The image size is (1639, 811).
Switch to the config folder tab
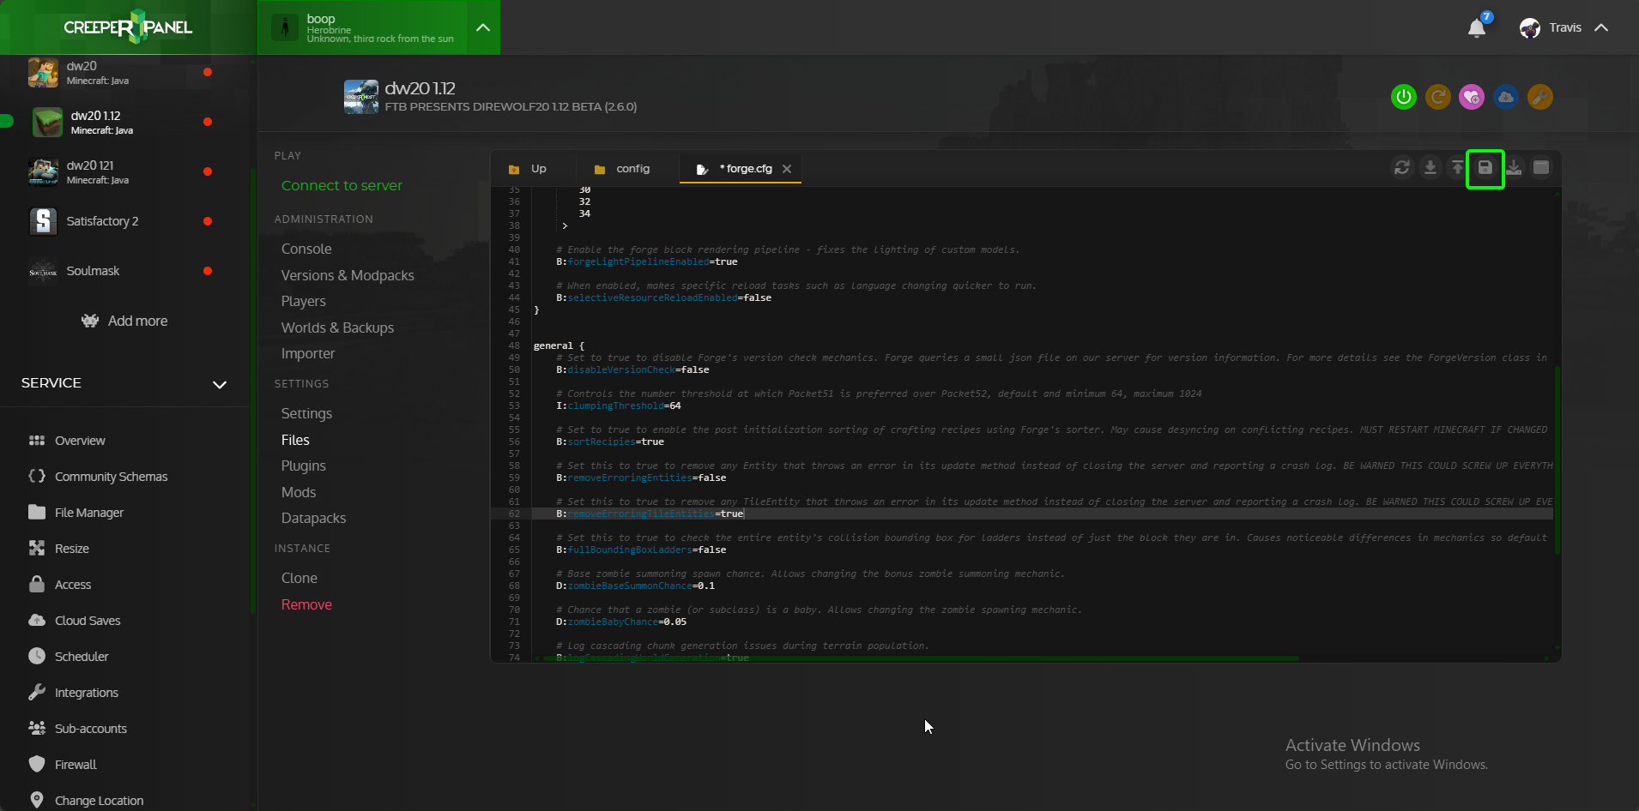pyautogui.click(x=622, y=169)
